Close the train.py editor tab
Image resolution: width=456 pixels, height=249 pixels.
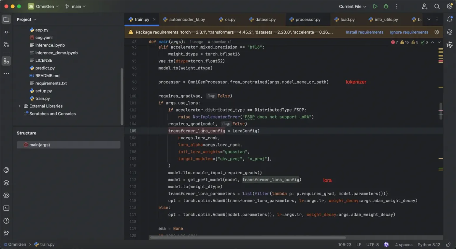click(154, 19)
